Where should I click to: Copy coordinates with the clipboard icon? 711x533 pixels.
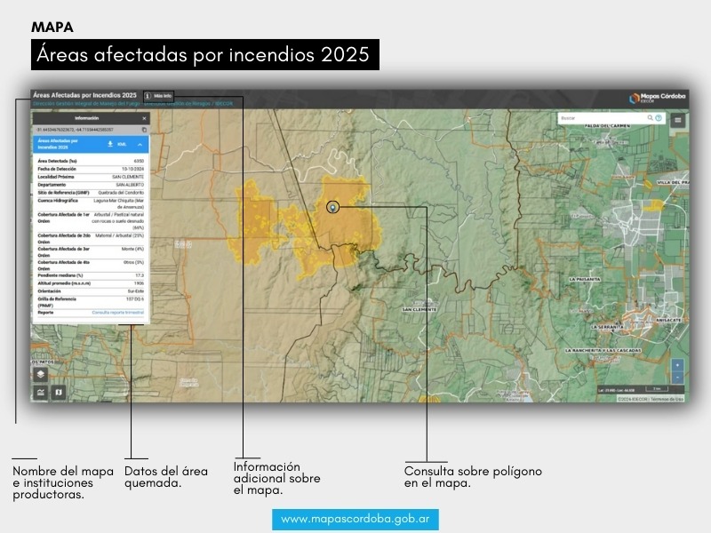click(144, 130)
